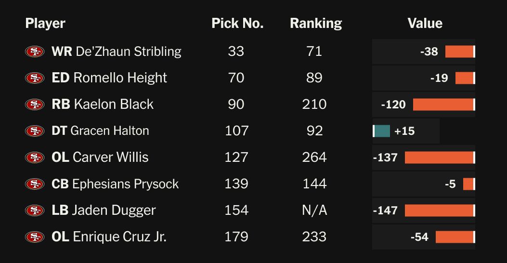Click the 49ers logo beside De'Zhaun Stribling
The height and width of the screenshot is (263, 507).
[35, 52]
